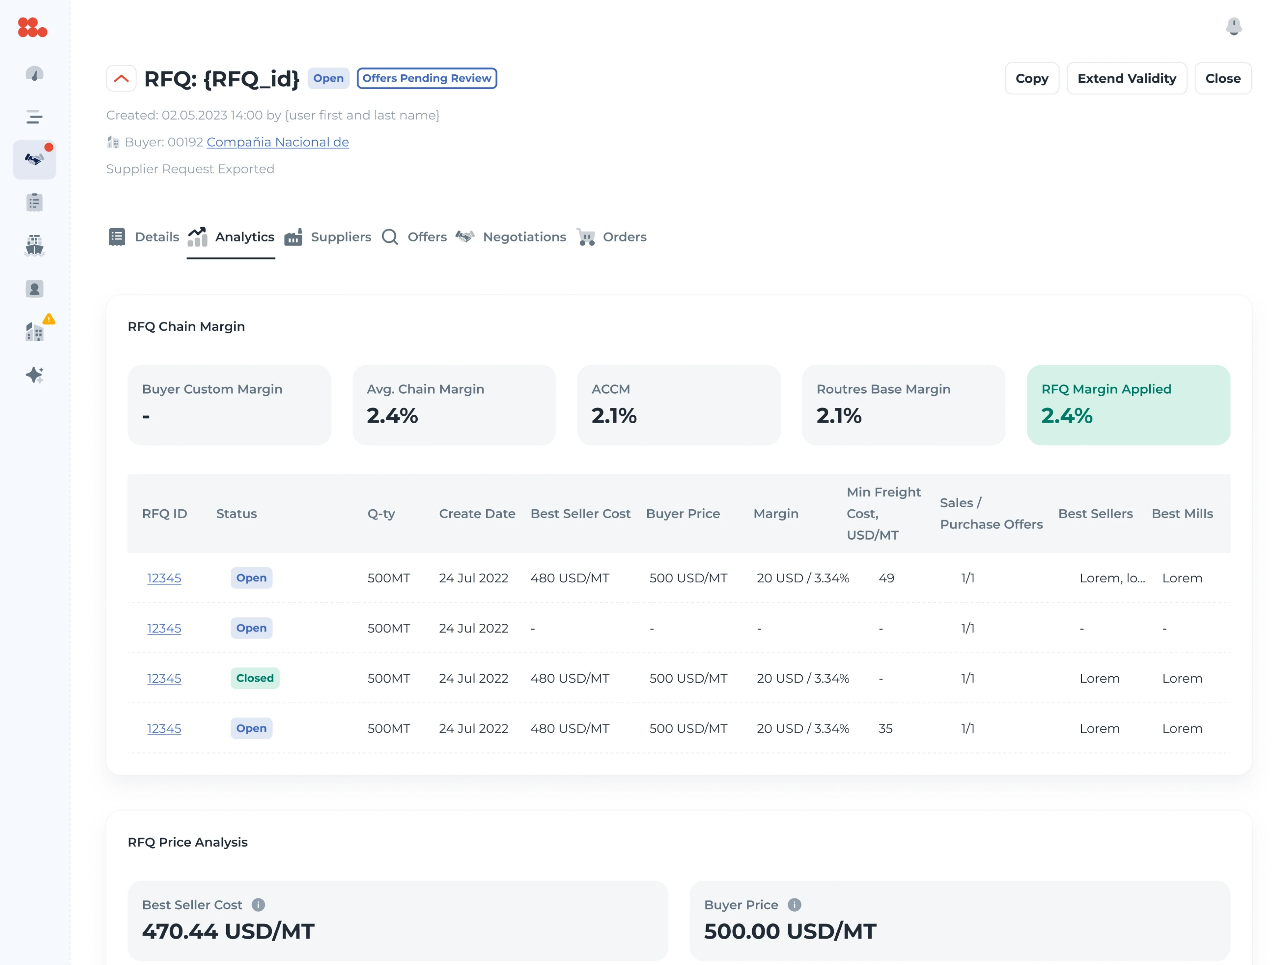
Task: Select the Buyer Custom Margin card
Action: coord(229,405)
